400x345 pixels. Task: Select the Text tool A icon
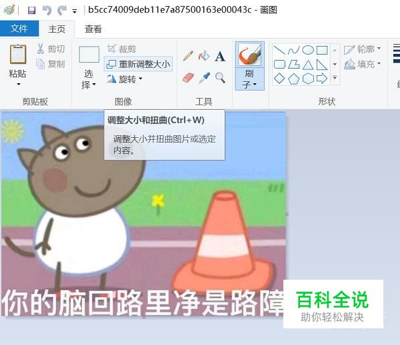pos(220,57)
